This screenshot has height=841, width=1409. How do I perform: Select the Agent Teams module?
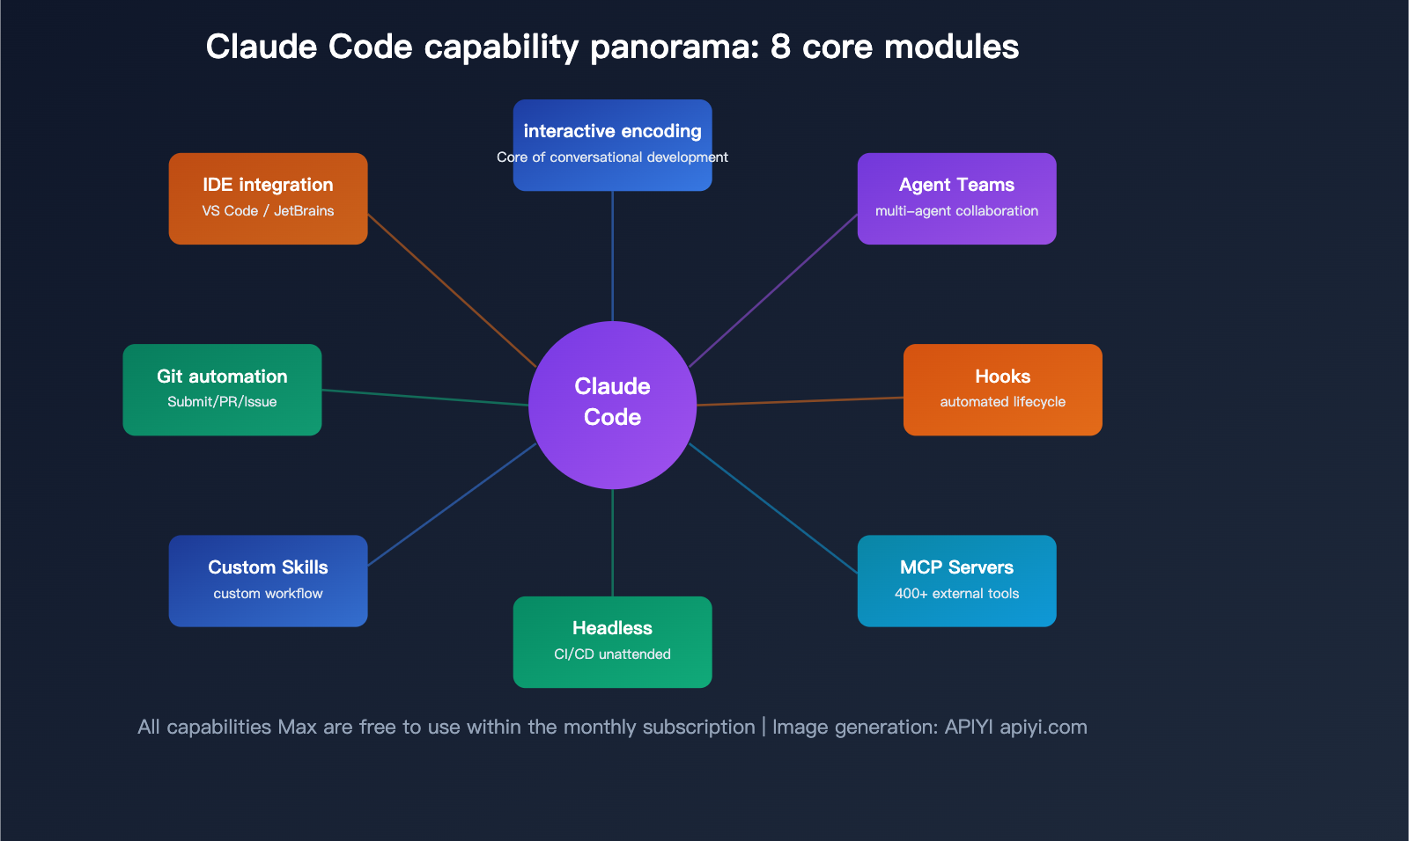[956, 198]
